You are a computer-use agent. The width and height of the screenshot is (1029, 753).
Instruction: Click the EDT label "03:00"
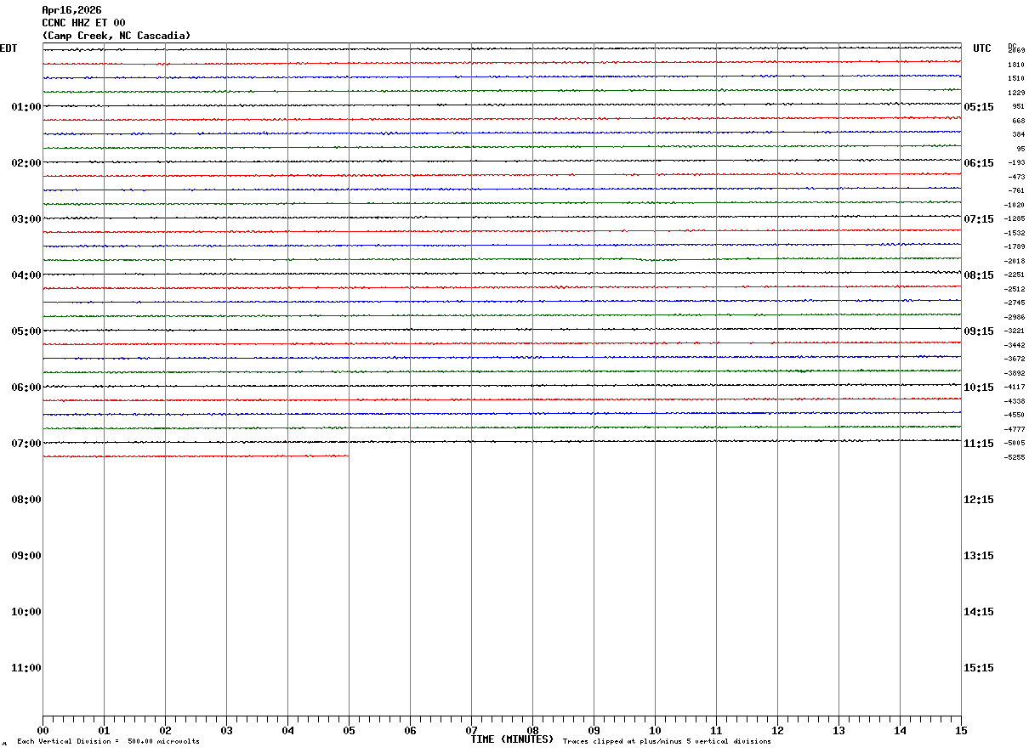(26, 219)
